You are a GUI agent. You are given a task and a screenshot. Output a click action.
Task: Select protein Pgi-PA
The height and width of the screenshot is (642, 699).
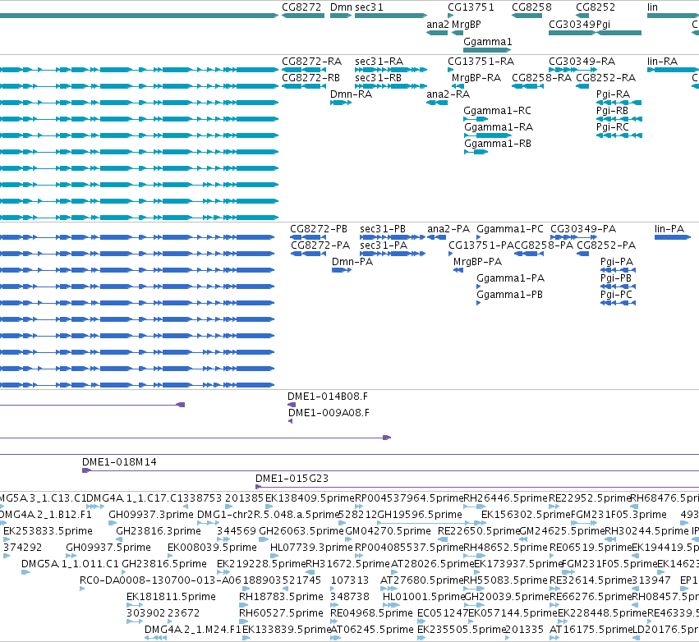[617, 262]
